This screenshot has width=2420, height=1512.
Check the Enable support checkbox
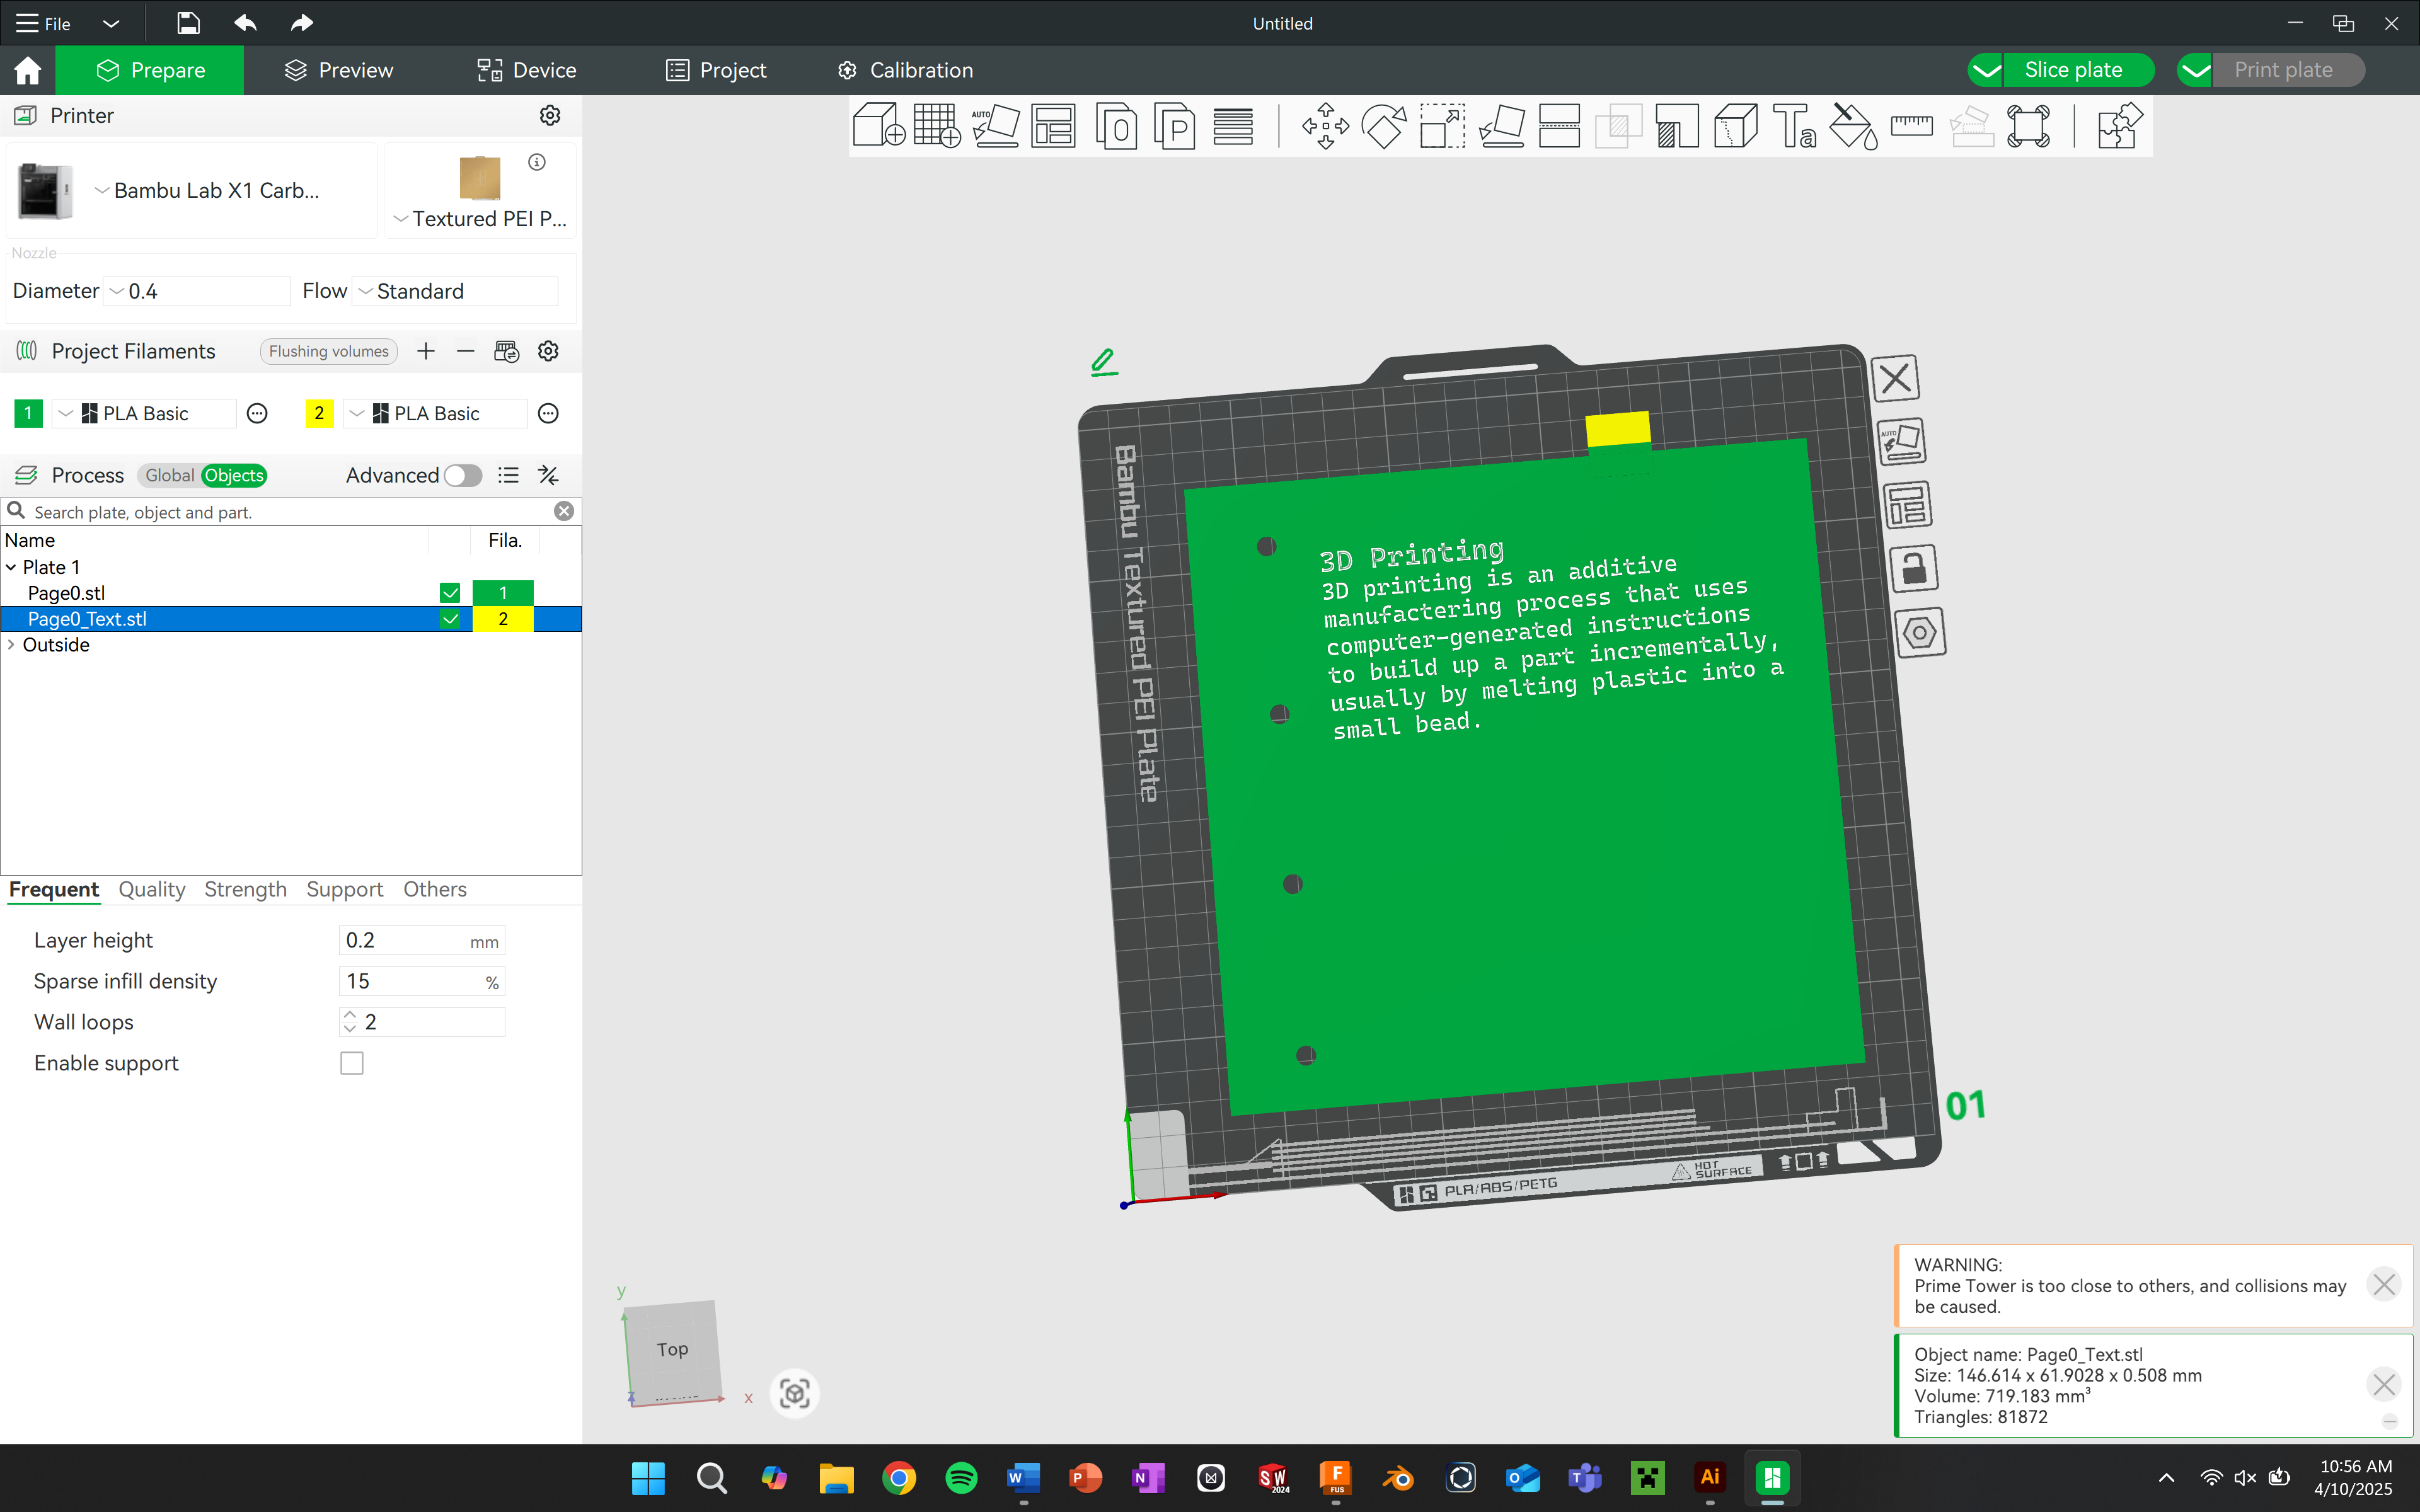352,1063
